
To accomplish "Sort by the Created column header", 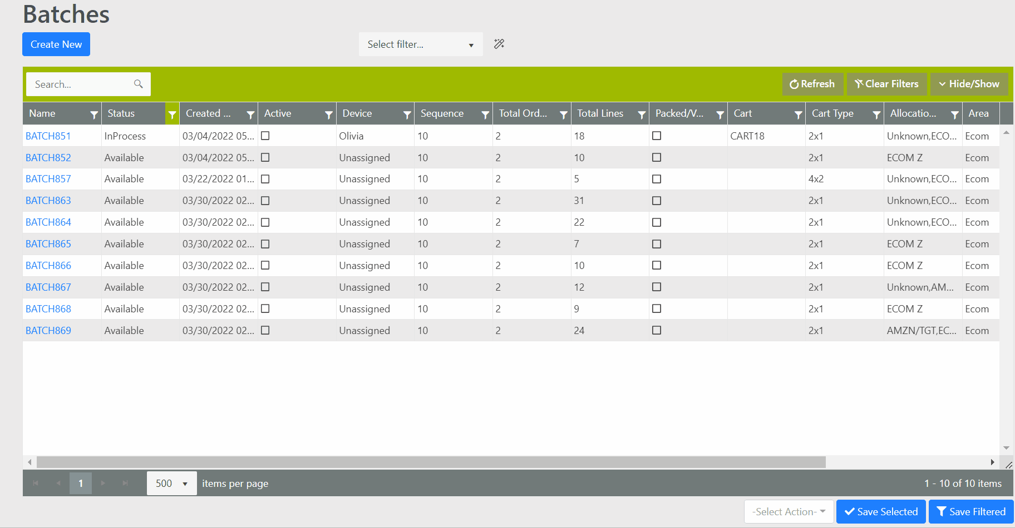I will pos(208,113).
